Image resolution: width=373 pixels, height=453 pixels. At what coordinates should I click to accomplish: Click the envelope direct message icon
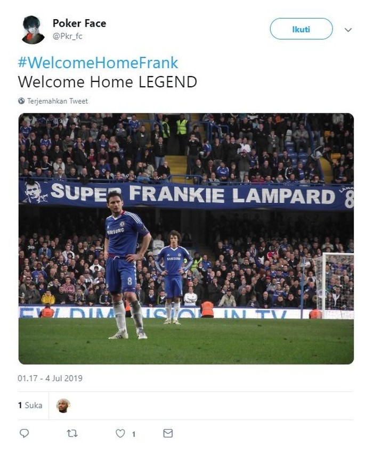(x=168, y=433)
